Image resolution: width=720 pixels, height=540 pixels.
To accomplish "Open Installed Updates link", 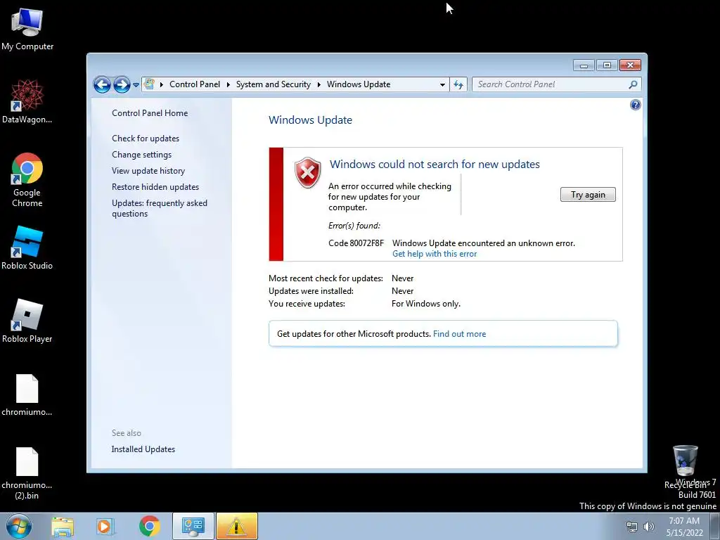I will pos(143,449).
